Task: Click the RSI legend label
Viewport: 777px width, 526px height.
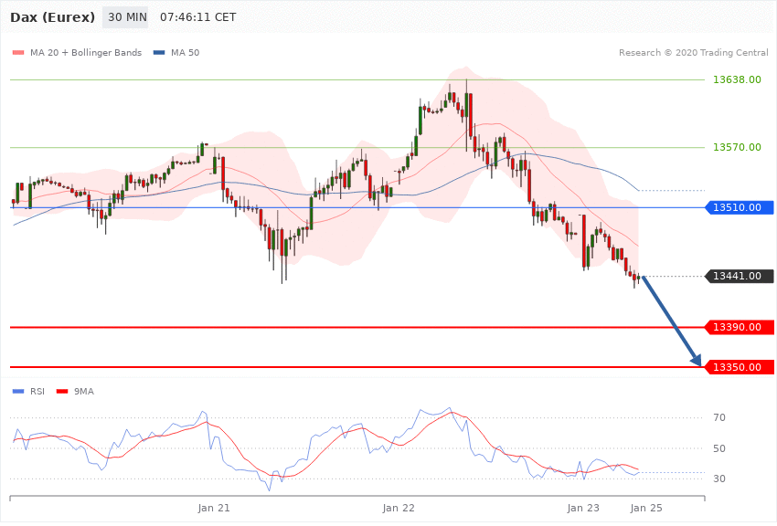Action: [37, 392]
